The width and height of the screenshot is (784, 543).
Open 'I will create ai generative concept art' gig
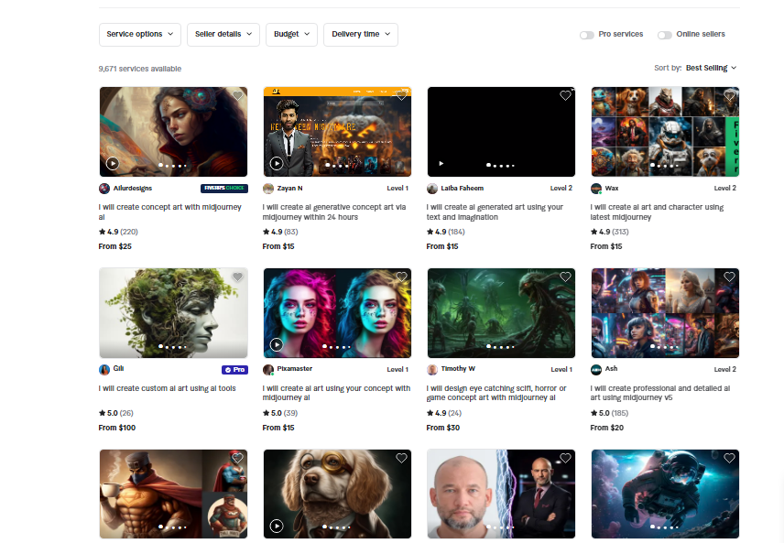(334, 212)
